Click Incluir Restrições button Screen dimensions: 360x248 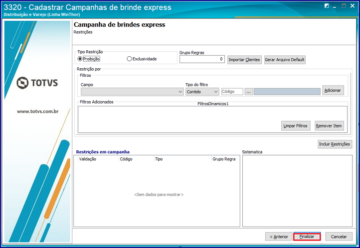point(335,144)
